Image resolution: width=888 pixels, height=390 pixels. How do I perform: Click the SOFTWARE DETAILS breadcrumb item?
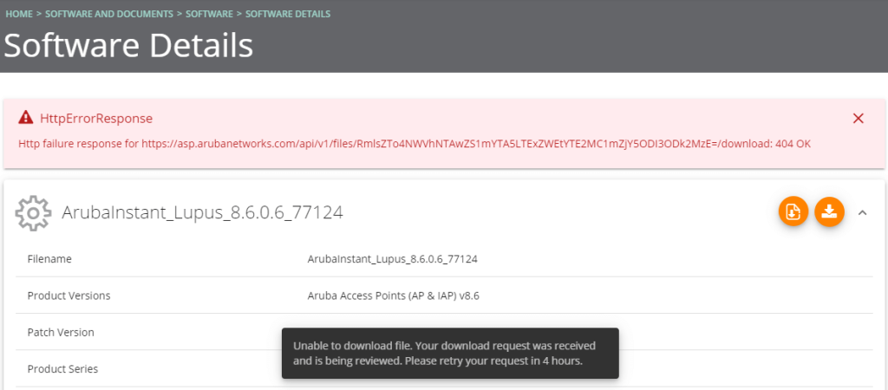pos(288,14)
